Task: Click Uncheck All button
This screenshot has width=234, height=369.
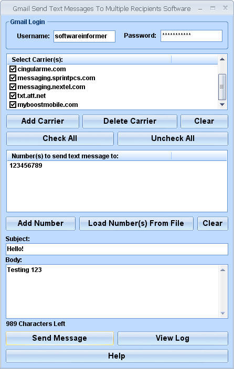Action: [x=173, y=138]
